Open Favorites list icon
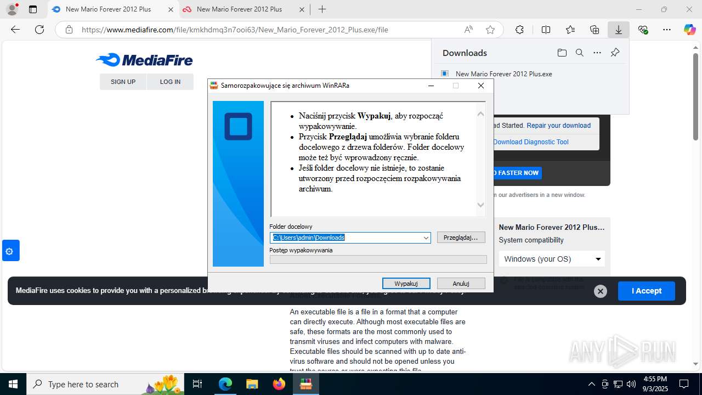The height and width of the screenshot is (395, 702). 570,30
